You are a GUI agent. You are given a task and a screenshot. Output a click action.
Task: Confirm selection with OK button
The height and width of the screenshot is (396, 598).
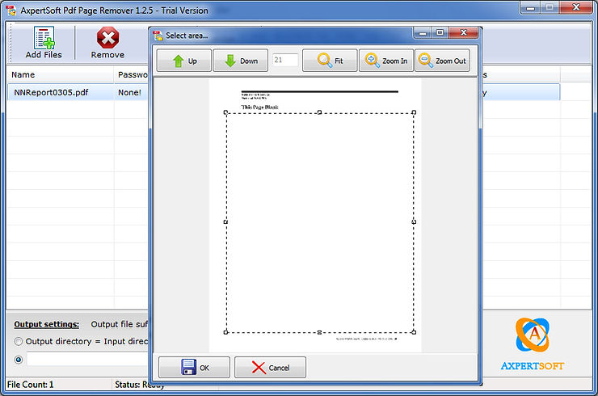tap(194, 368)
